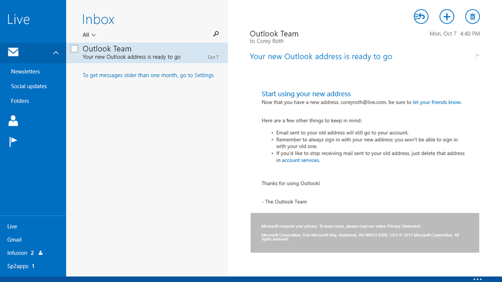502x282 pixels.
Task: Open the three-dots more options at bottom
Action: (x=477, y=279)
